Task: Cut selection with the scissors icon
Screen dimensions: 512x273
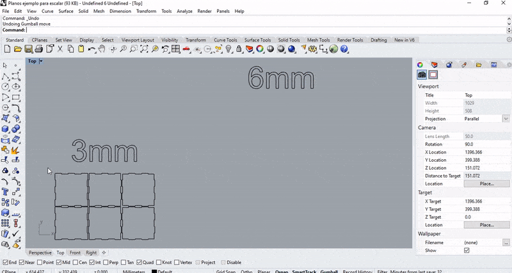Action: tap(60, 49)
